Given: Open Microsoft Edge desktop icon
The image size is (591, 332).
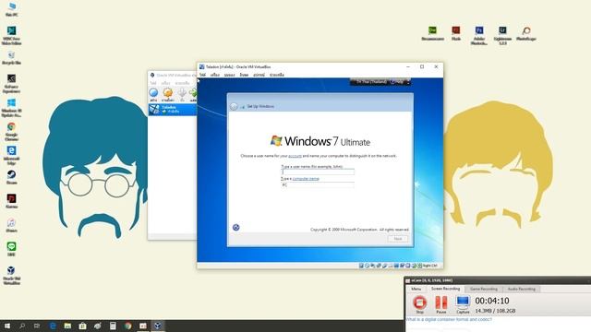Looking at the screenshot, I should click(11, 156).
